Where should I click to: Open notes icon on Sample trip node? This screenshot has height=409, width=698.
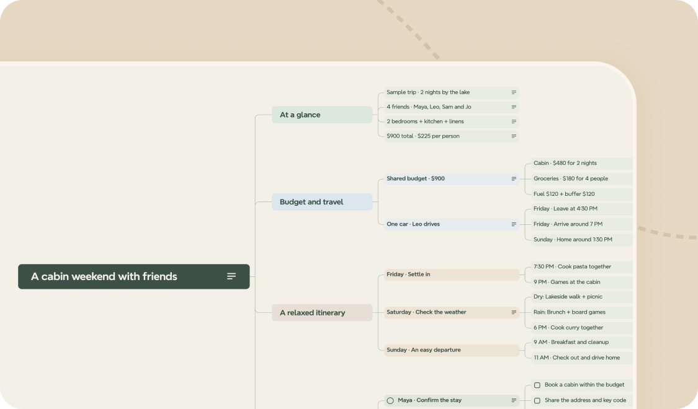pos(514,92)
